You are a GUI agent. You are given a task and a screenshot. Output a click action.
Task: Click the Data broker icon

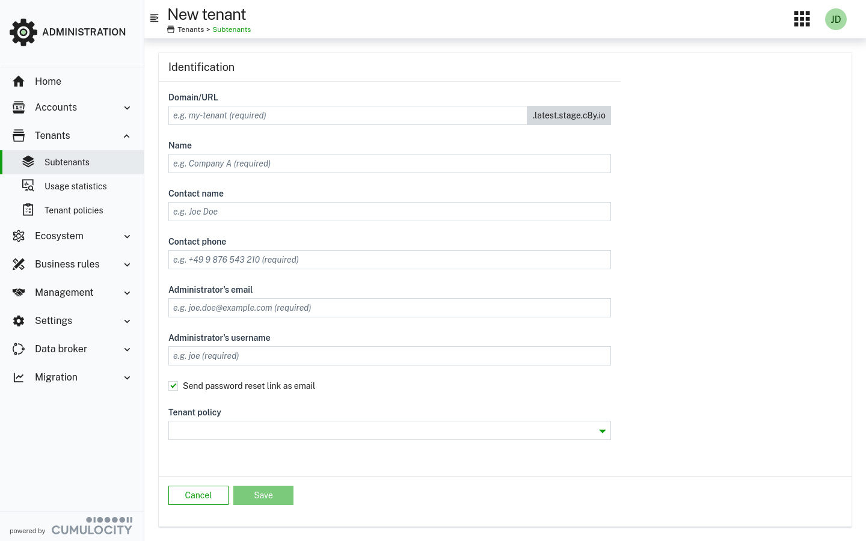coord(19,349)
